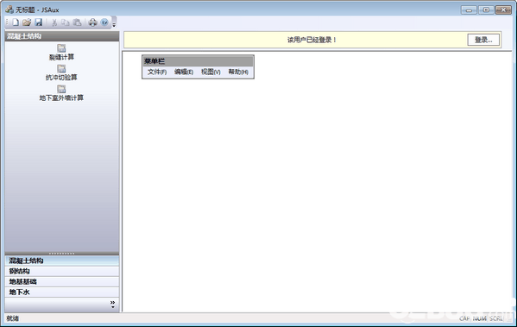The height and width of the screenshot is (327, 517).
Task: Expand the toolbar options arrow
Action: tap(114, 24)
